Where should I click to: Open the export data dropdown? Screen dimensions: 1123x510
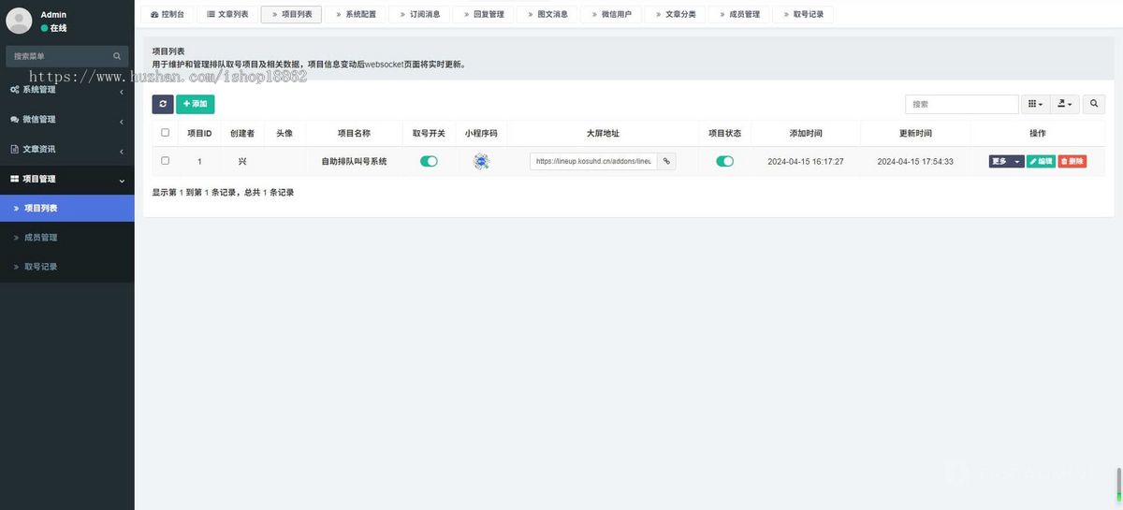tap(1065, 104)
